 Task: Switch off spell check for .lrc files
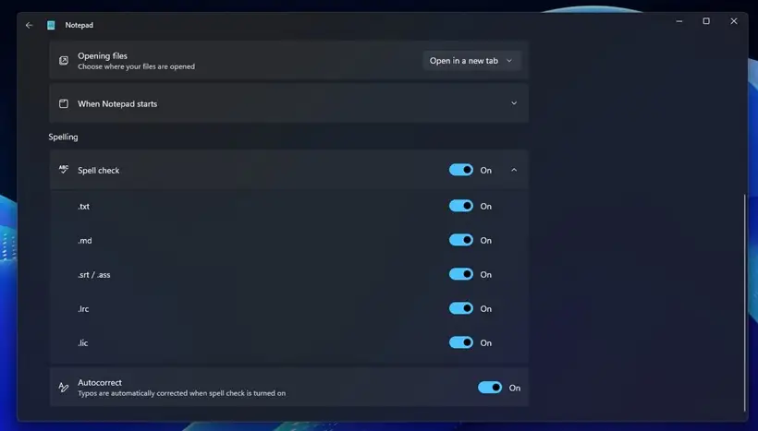460,308
